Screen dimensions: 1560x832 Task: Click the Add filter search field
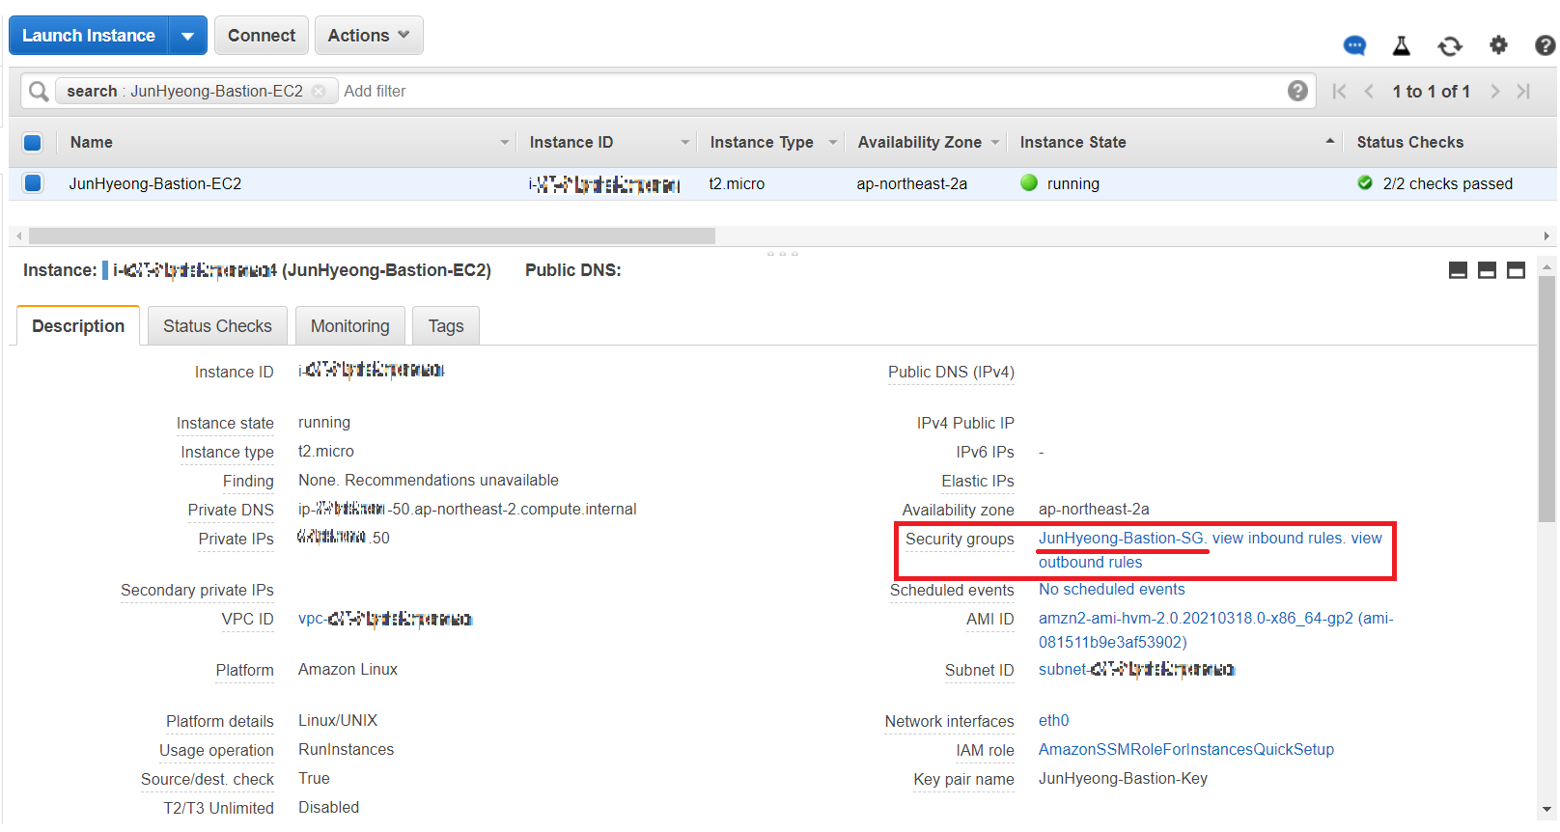coord(811,91)
